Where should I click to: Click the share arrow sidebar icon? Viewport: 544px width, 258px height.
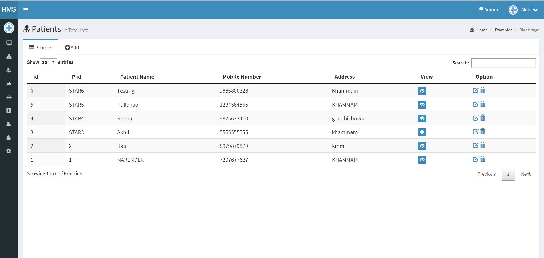(x=9, y=84)
